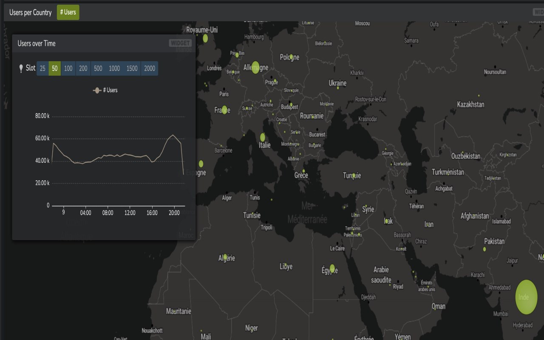Select the user bubble over France
544x340 pixels.
pyautogui.click(x=224, y=110)
